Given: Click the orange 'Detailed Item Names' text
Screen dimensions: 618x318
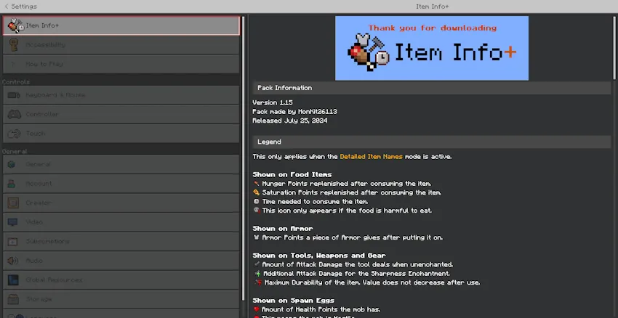Looking at the screenshot, I should point(372,157).
